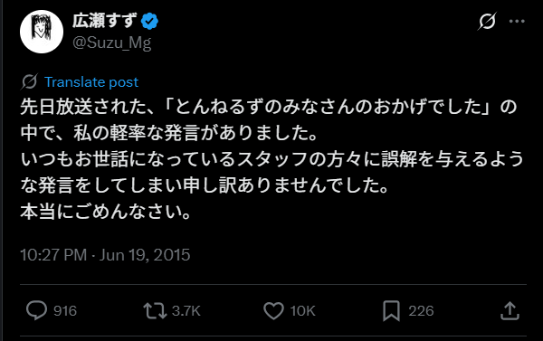Click the speech bubble reply icon
The image size is (543, 341).
(x=37, y=310)
